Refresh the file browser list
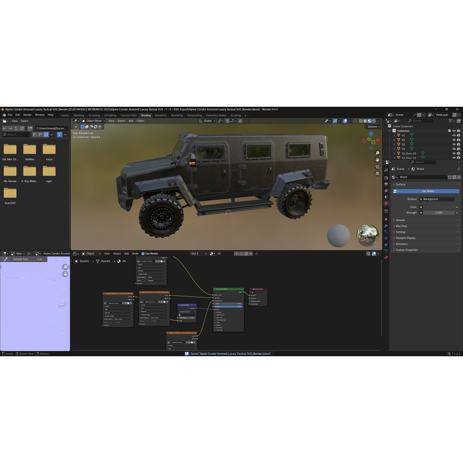Screen dimensions: 463x463 22,129
